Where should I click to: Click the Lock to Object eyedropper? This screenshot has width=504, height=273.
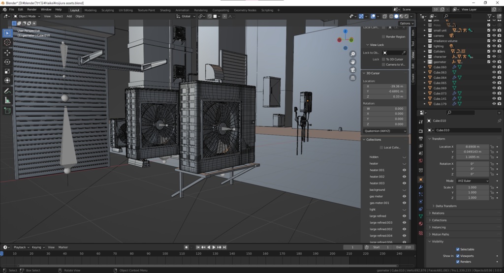click(x=404, y=53)
